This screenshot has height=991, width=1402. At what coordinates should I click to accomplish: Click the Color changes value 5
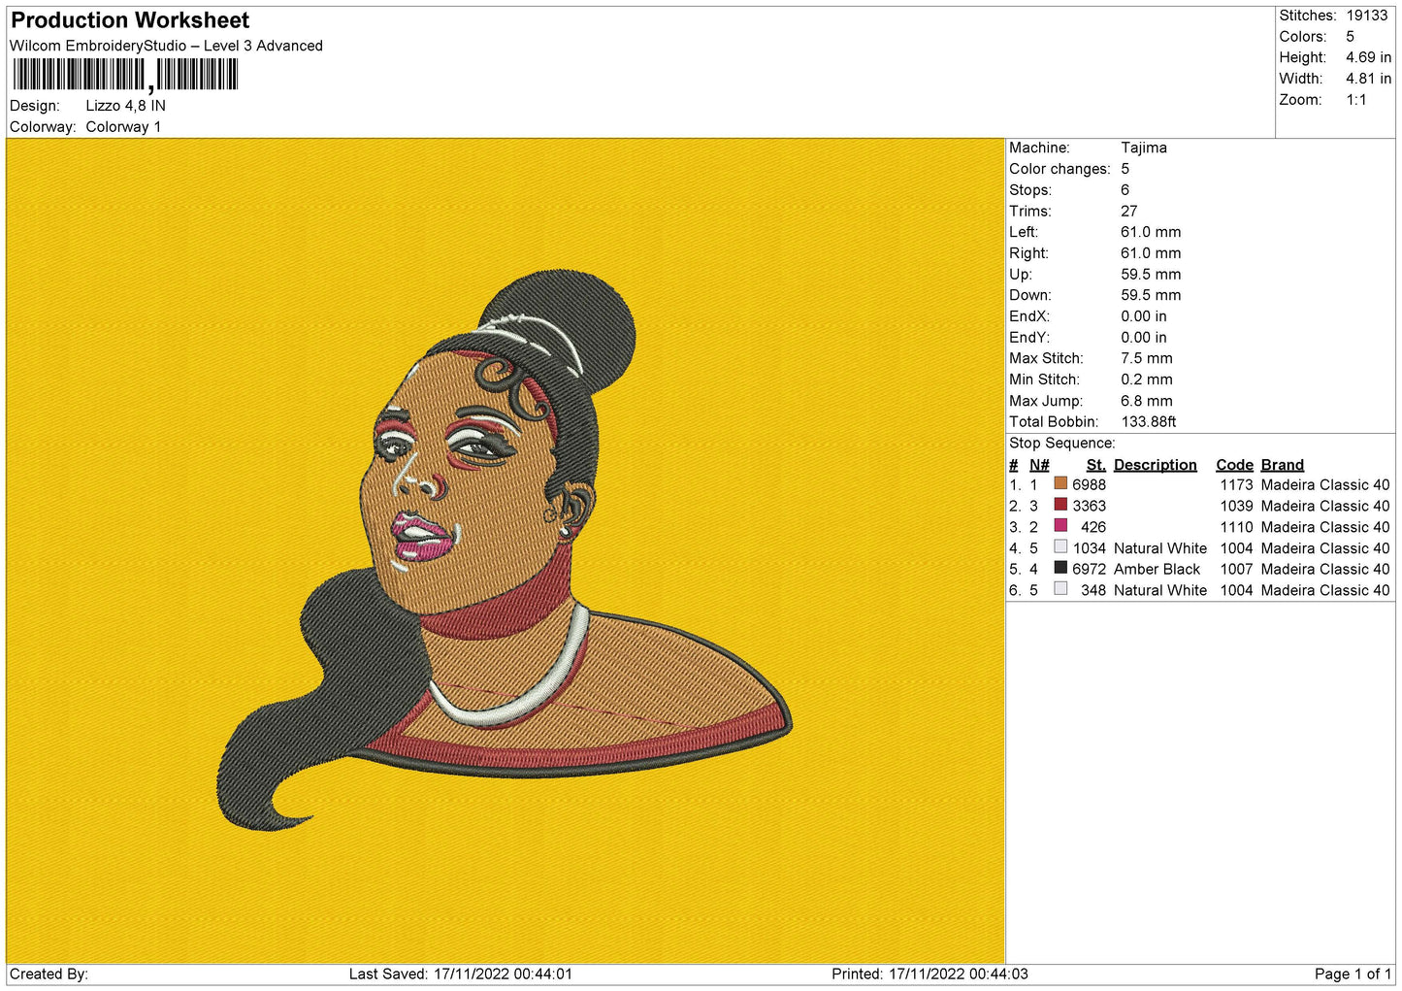coord(1125,169)
